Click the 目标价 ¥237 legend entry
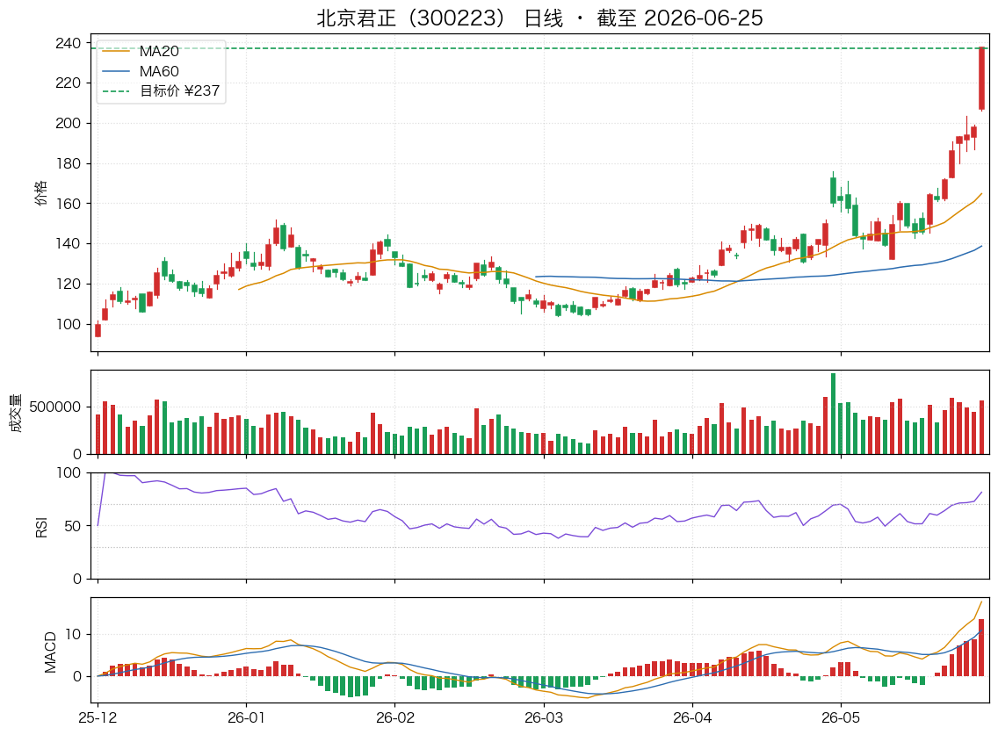This screenshot has width=998, height=735. tap(161, 91)
